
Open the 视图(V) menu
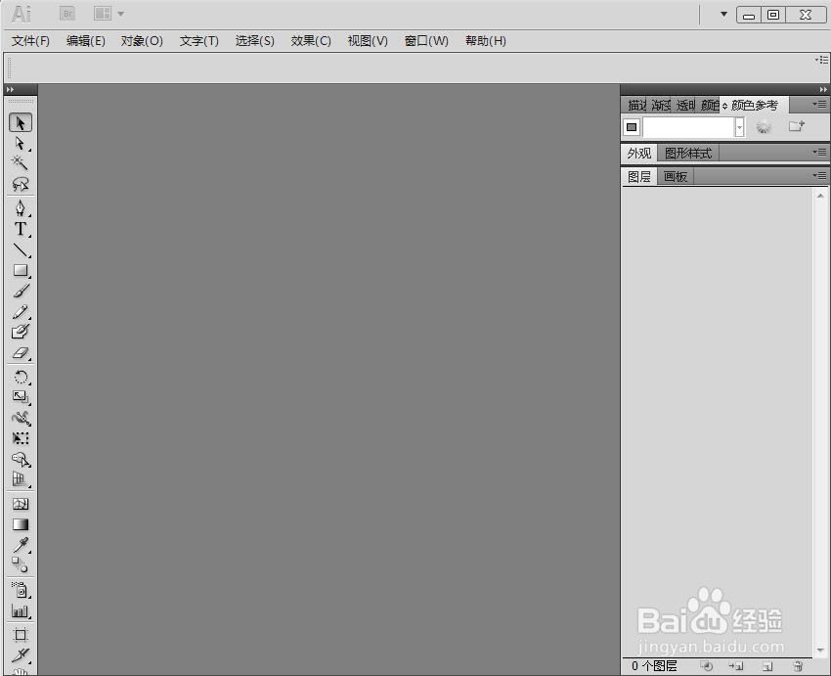point(368,41)
